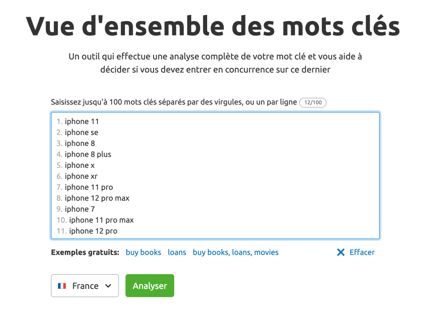Click the "iphone 8 plus" keyword line
Screen dimensions: 426x310
click(88, 154)
